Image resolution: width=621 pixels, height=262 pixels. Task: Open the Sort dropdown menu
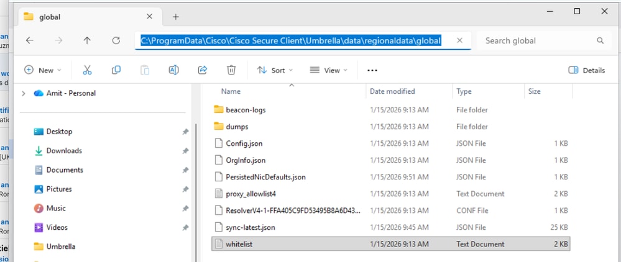tap(275, 70)
